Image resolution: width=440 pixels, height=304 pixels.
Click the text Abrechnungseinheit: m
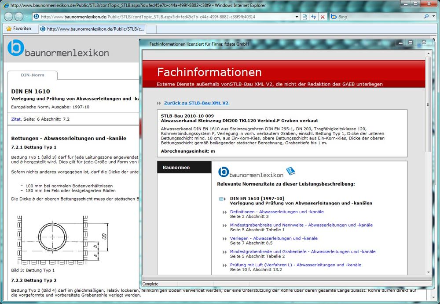188,151
